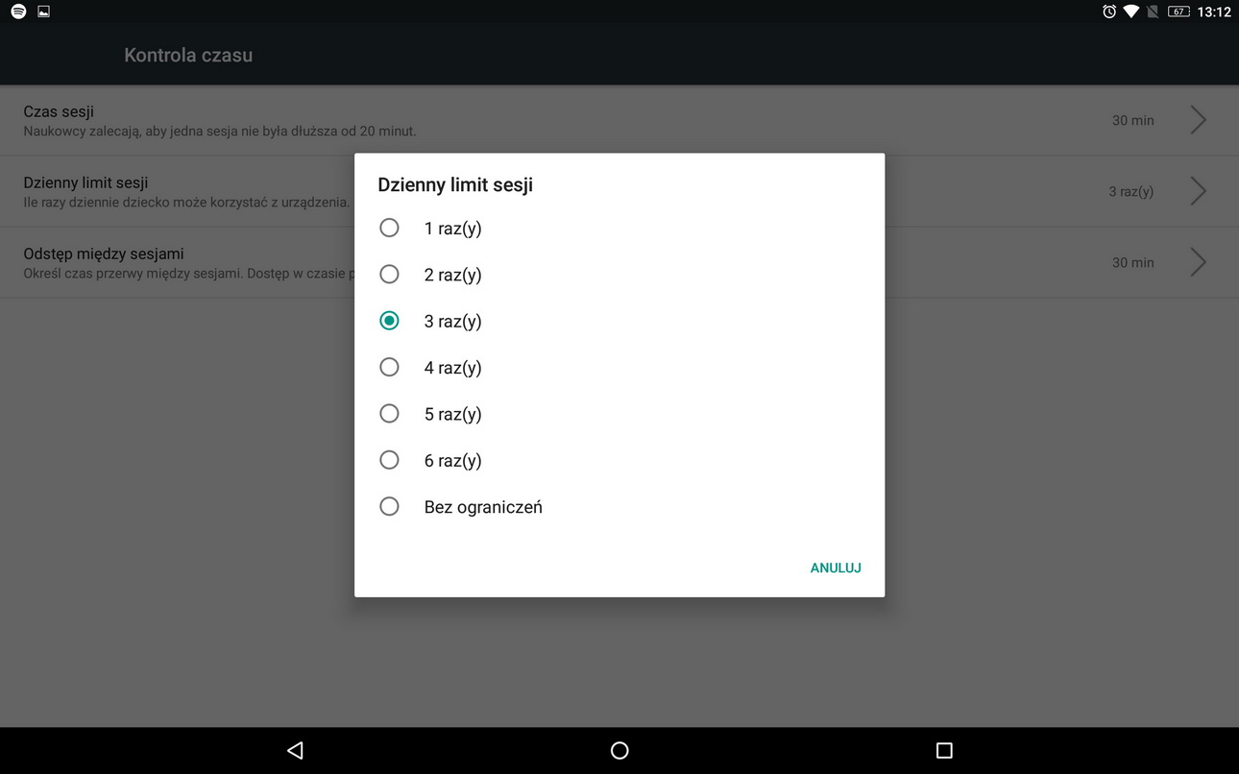
Task: Tap the Wi-Fi status icon
Action: click(x=1131, y=12)
